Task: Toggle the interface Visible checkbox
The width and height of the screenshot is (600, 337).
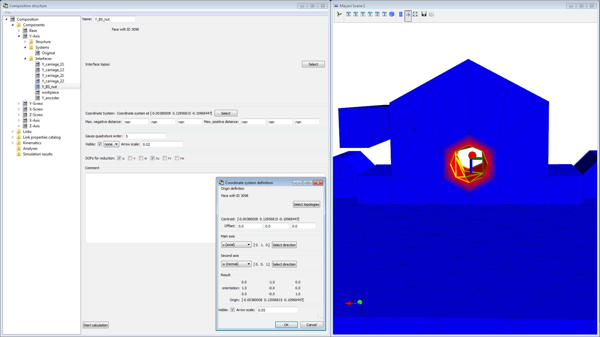Action: click(x=100, y=144)
